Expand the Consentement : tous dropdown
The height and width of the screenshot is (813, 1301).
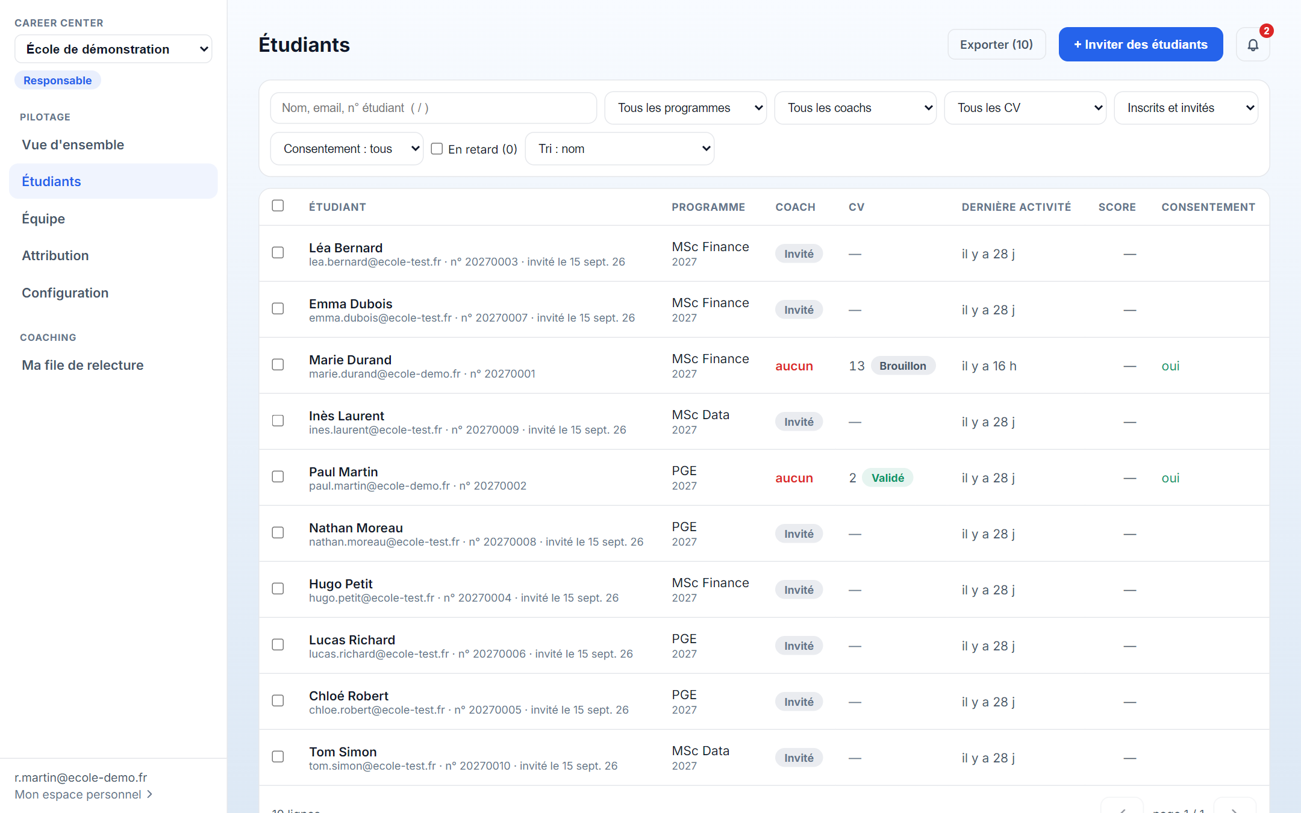coord(347,149)
